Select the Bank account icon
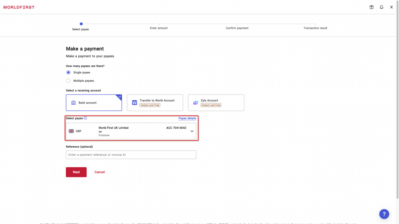The width and height of the screenshot is (399, 224). point(74,102)
